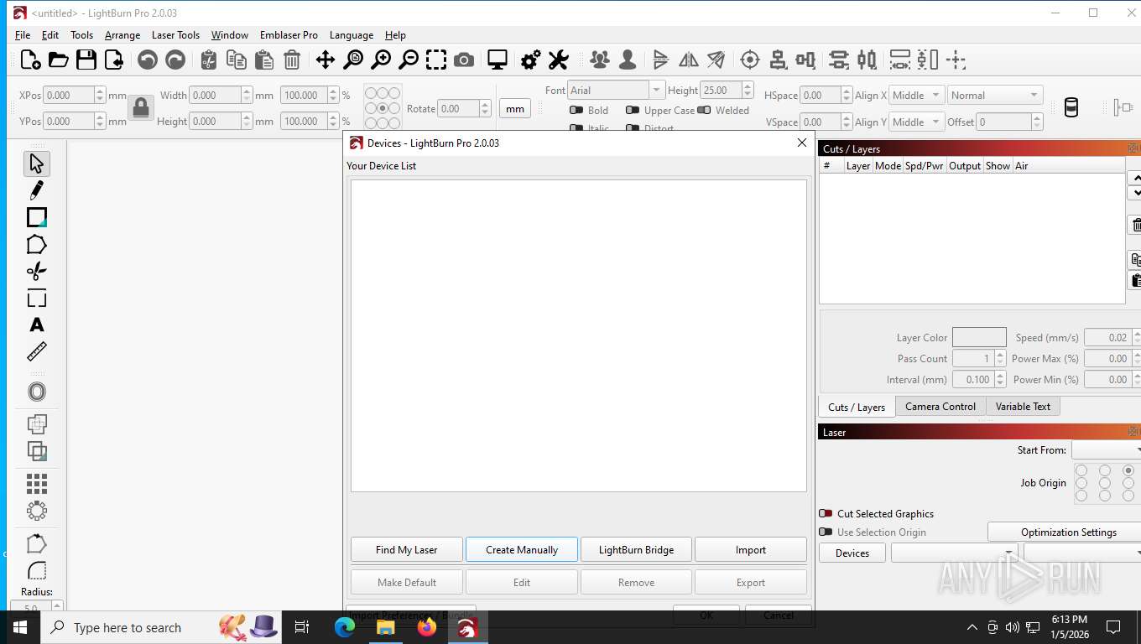The width and height of the screenshot is (1141, 644).
Task: Increase text Height stepper value
Action: [x=748, y=86]
